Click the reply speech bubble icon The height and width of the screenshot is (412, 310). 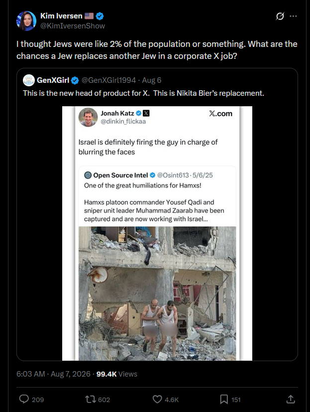(x=24, y=399)
